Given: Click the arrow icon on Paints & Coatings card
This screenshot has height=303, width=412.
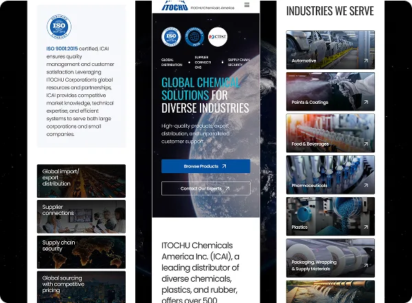Looking at the screenshot, I should (366, 102).
